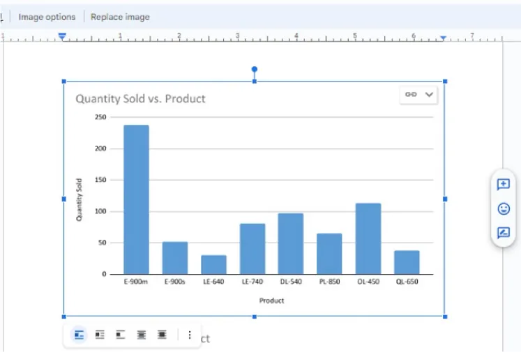Add a comment using the side icon

click(503, 185)
